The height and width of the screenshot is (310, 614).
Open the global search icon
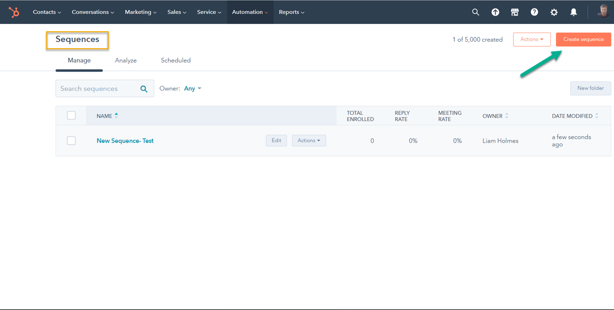tap(475, 12)
